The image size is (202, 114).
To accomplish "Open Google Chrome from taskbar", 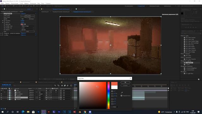I will [85, 112].
